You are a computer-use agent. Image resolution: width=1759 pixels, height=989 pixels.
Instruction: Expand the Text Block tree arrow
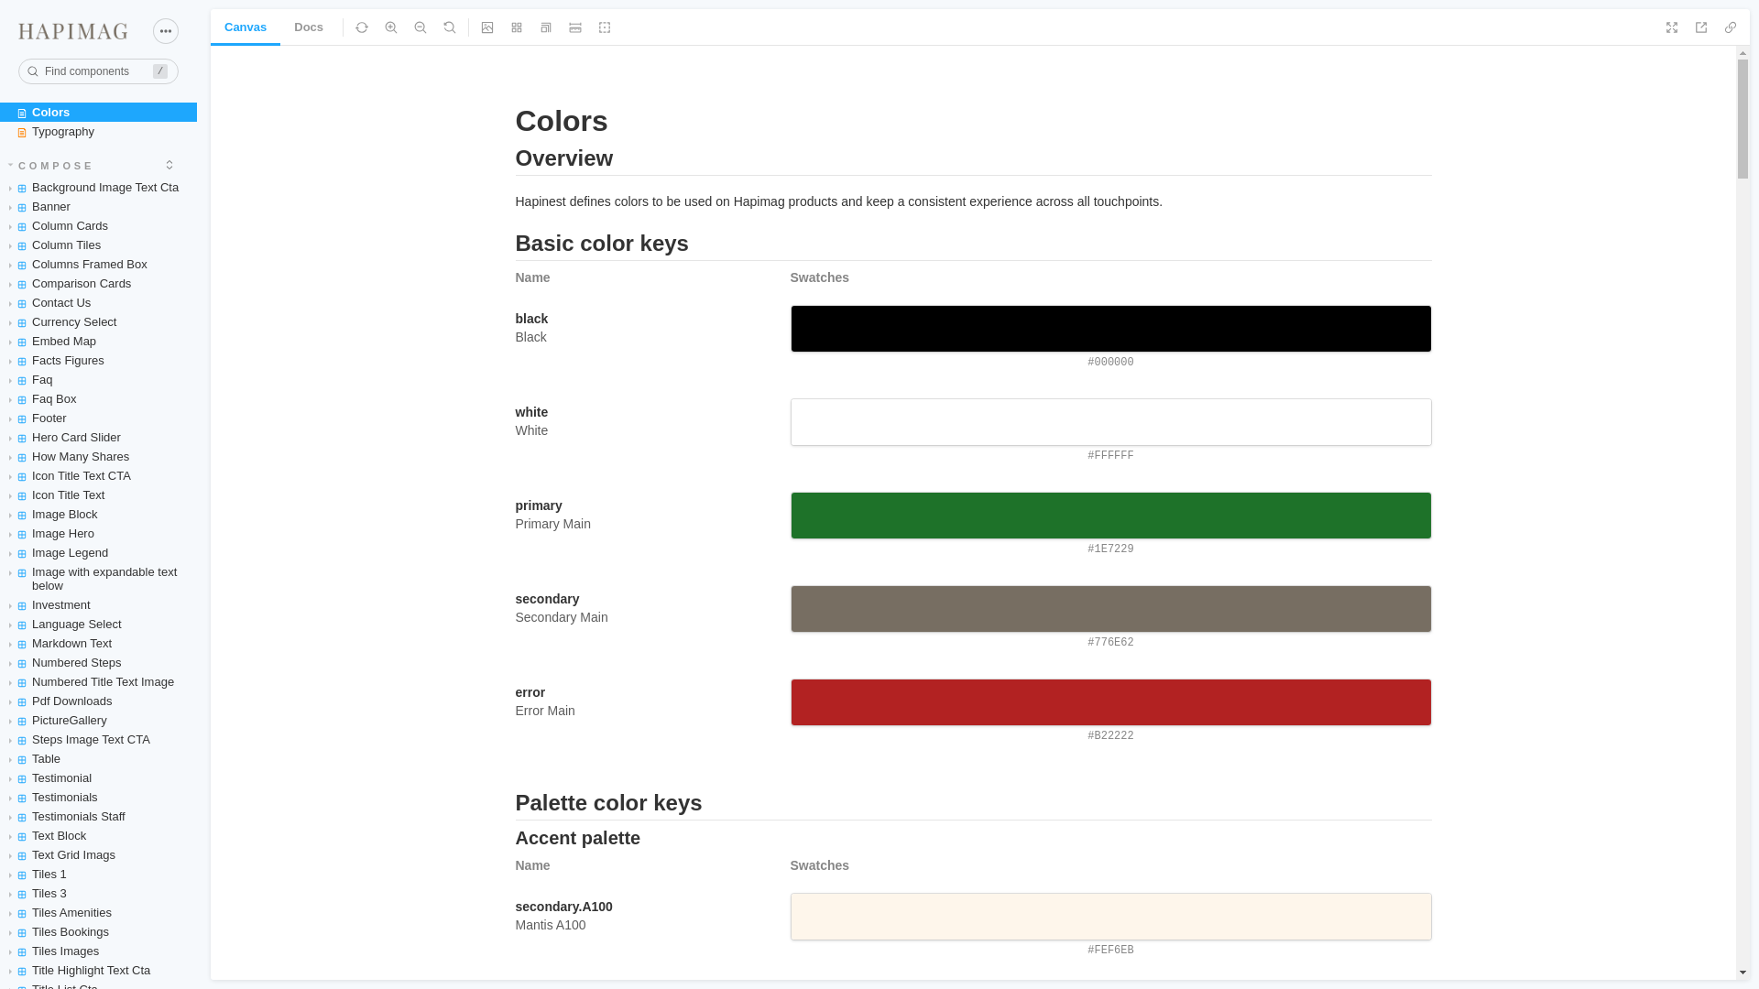(10, 836)
